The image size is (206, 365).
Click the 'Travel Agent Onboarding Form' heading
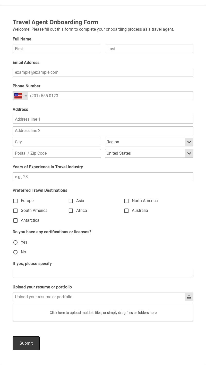pyautogui.click(x=55, y=22)
